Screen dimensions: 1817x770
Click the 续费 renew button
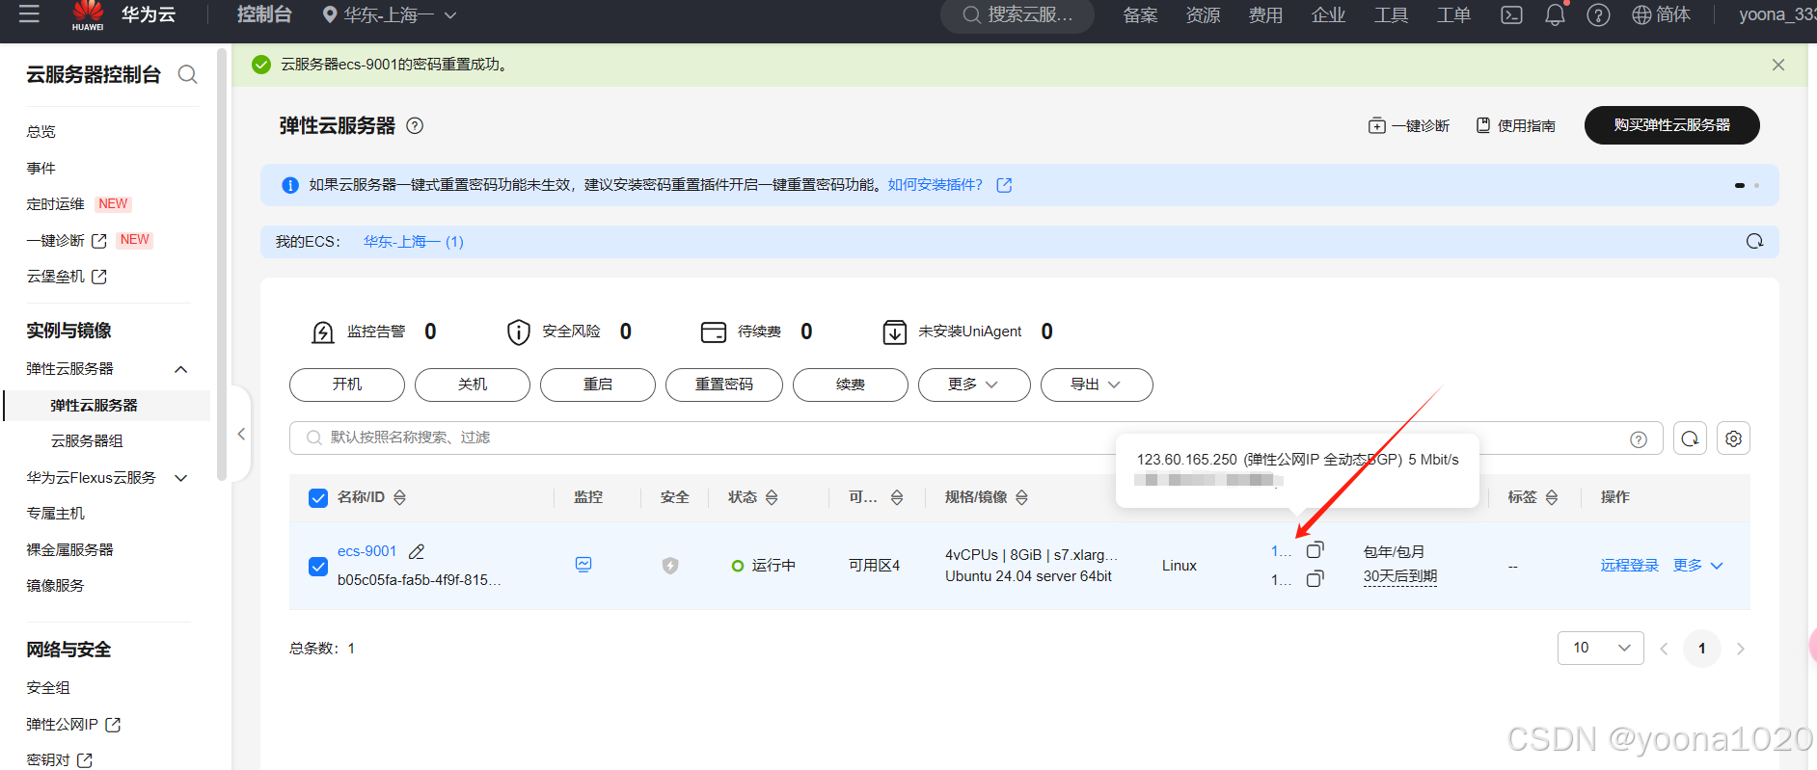click(851, 385)
